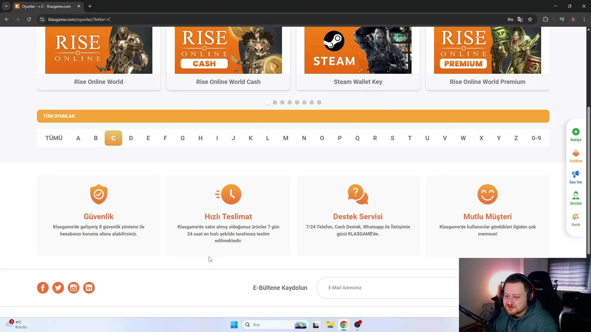Click the İlan Ver megaphone icon

pos(576,174)
